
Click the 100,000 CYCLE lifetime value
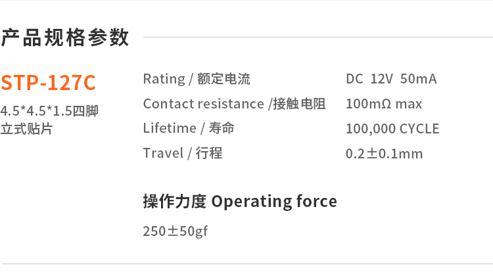coord(392,129)
